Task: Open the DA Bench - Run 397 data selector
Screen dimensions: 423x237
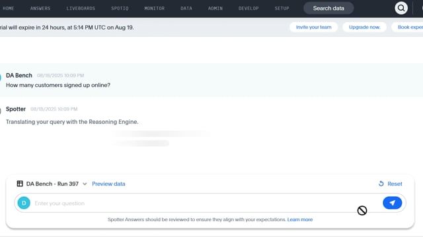Action: click(x=52, y=184)
